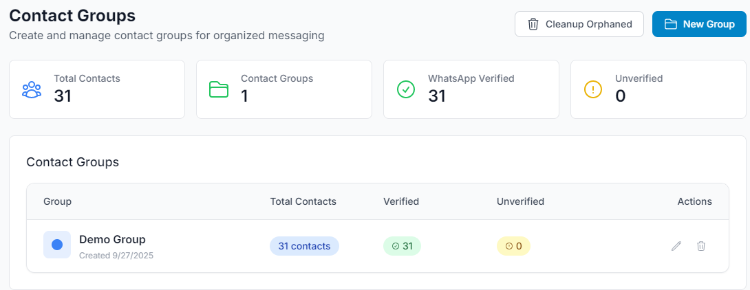Image resolution: width=750 pixels, height=290 pixels.
Task: Select the Unverified stat card
Action: [658, 89]
